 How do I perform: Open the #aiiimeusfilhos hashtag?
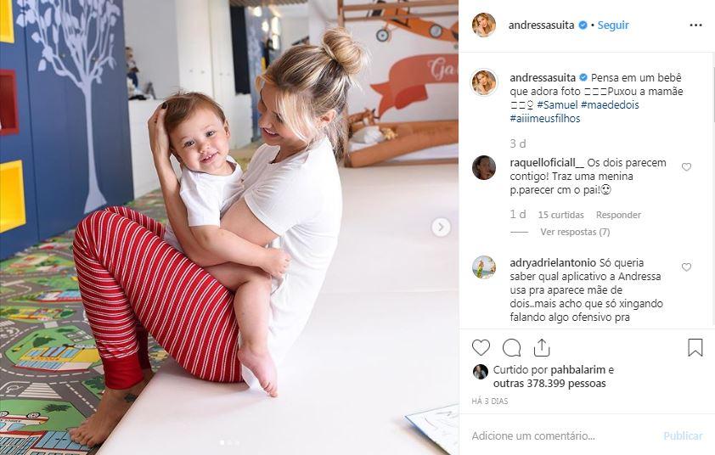545,119
